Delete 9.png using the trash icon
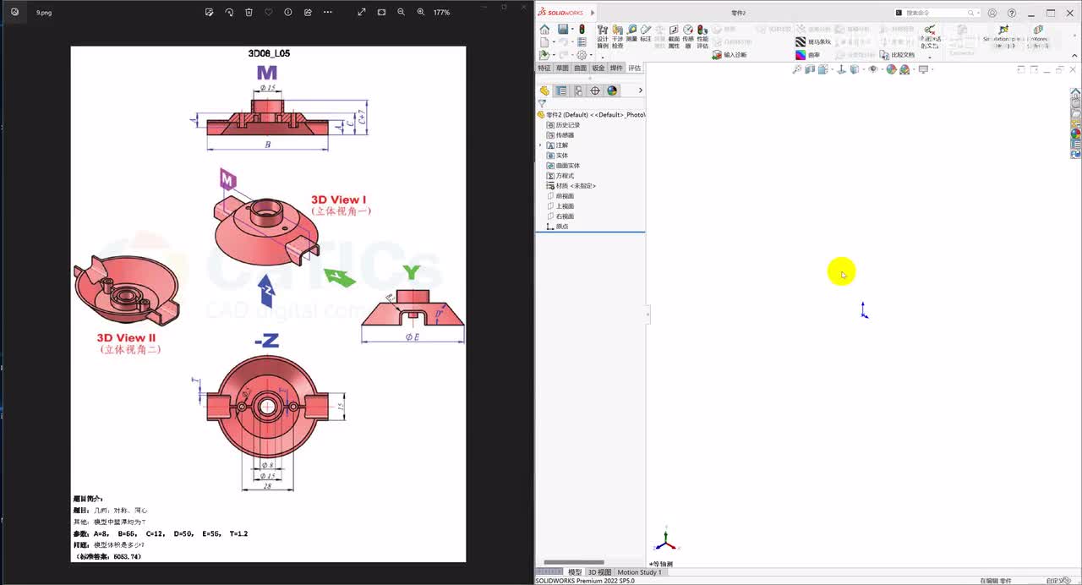This screenshot has height=585, width=1082. [x=249, y=12]
